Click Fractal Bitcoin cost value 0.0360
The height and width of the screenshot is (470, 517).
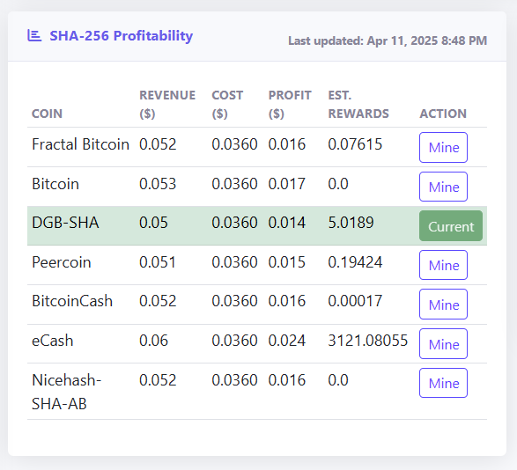(234, 144)
